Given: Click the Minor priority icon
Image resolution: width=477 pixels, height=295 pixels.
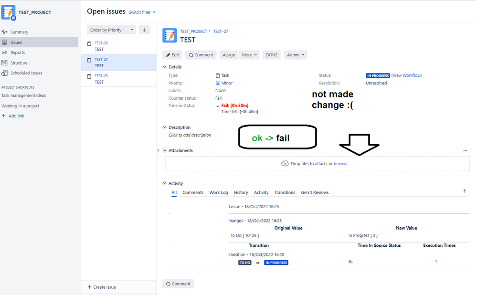Looking at the screenshot, I should click(x=218, y=83).
